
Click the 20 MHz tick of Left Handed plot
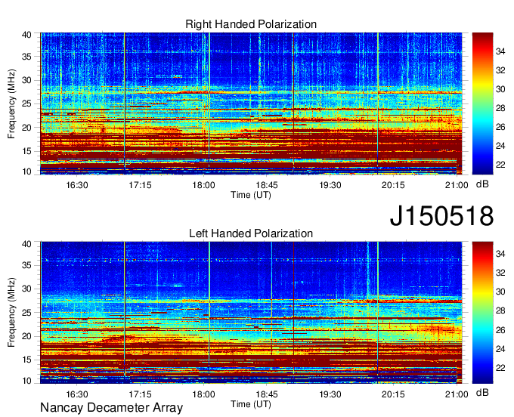tap(26, 336)
